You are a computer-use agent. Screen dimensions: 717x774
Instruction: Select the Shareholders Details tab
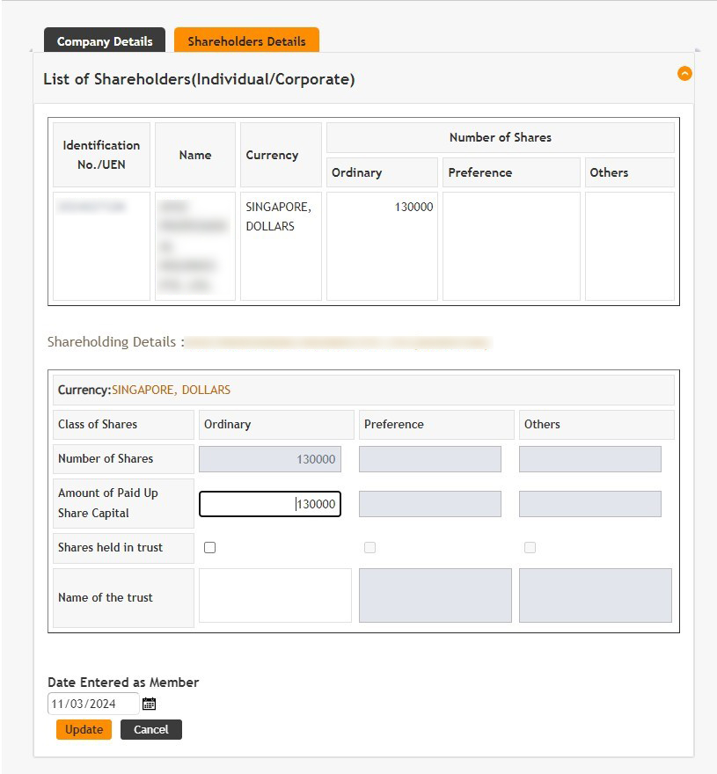(x=246, y=41)
